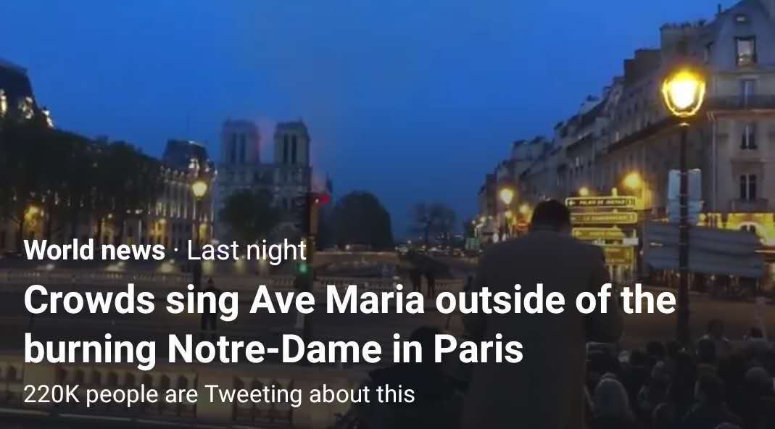The image size is (775, 429).
Task: Click the glowing street lamp at right
Action: tap(684, 93)
